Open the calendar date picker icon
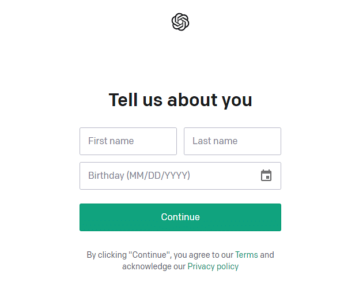The width and height of the screenshot is (359, 305). (x=266, y=175)
